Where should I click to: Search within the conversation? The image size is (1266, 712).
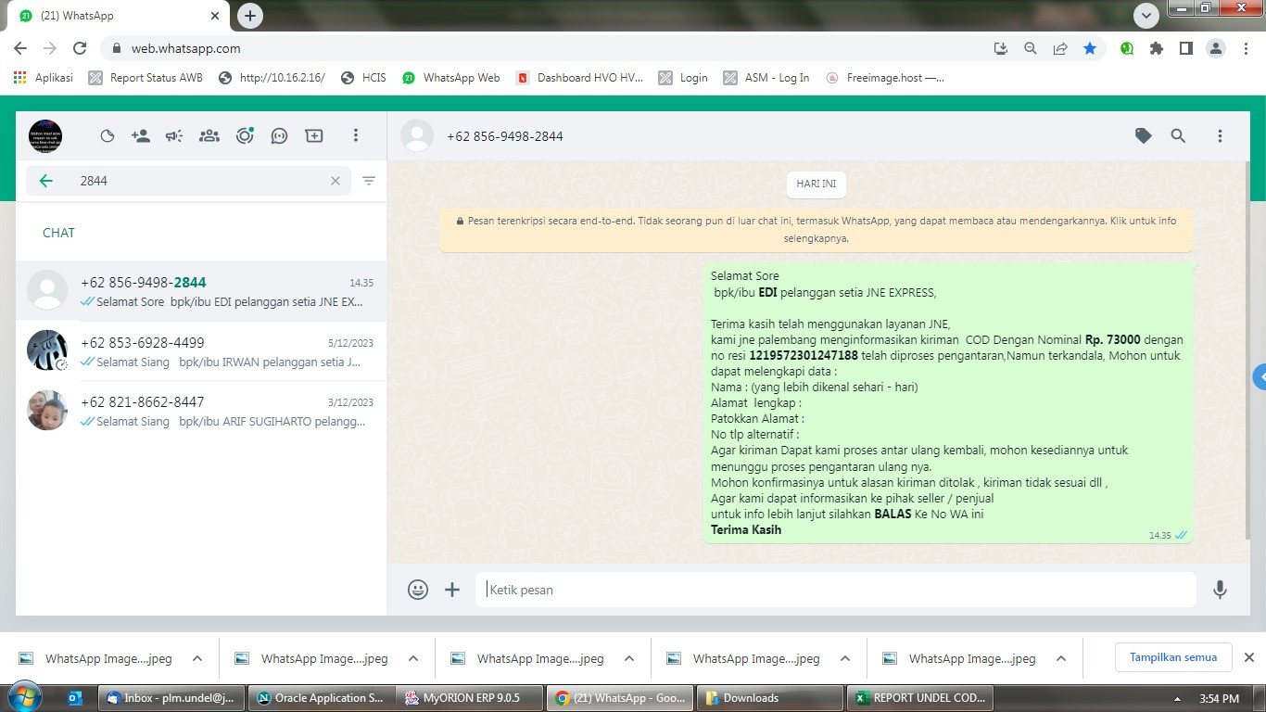1178,136
